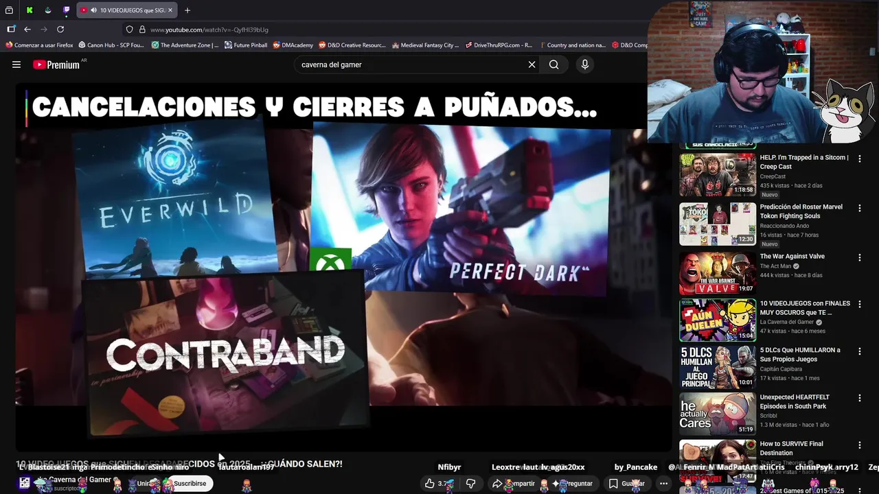
Task: Open the 'HELP. I'm Trapped in a Sitcom' thumbnail
Action: [x=718, y=175]
